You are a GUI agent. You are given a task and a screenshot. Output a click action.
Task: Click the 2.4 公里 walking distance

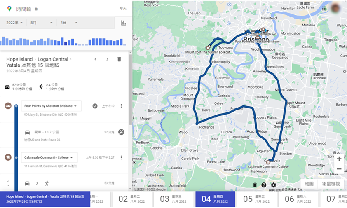click(x=52, y=85)
